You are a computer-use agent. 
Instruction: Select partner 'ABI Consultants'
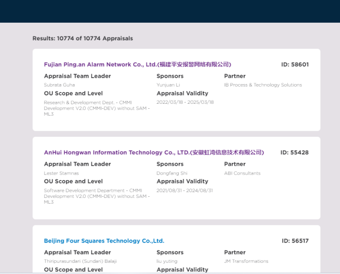pos(242,173)
